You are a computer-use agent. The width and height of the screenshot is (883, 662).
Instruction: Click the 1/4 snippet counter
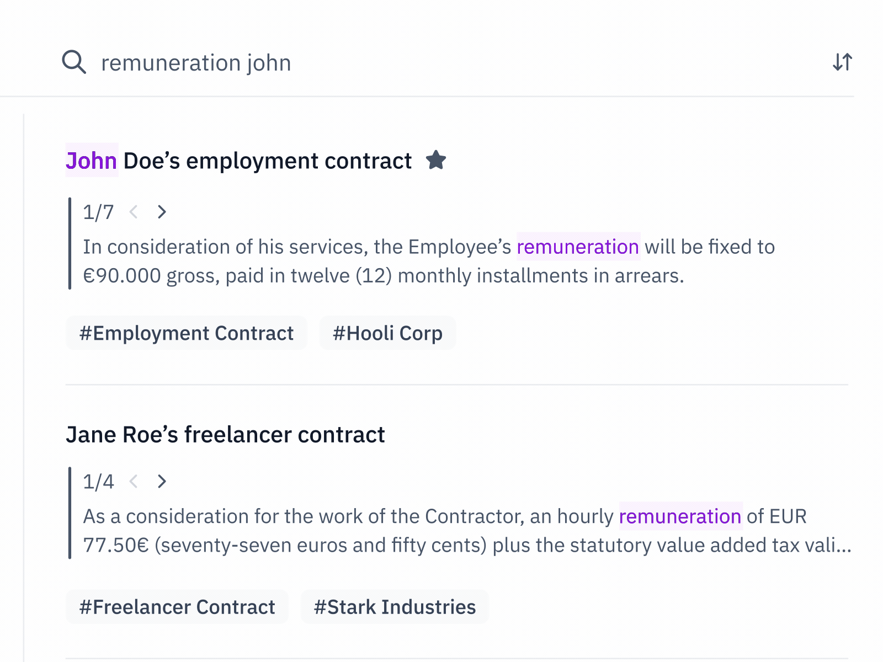tap(98, 482)
